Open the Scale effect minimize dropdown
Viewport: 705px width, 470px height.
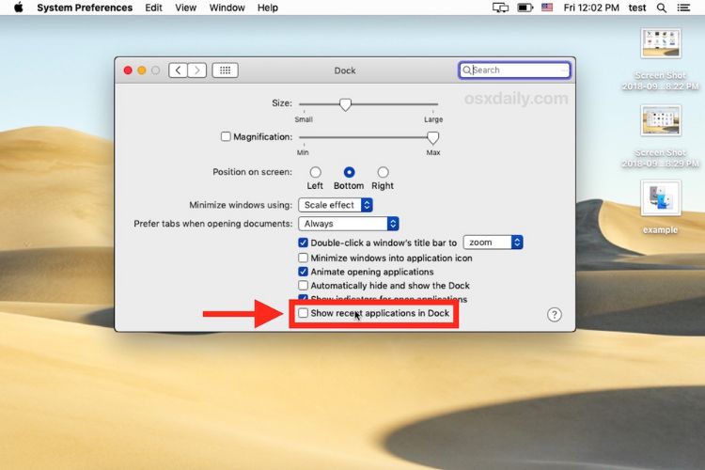click(x=336, y=205)
